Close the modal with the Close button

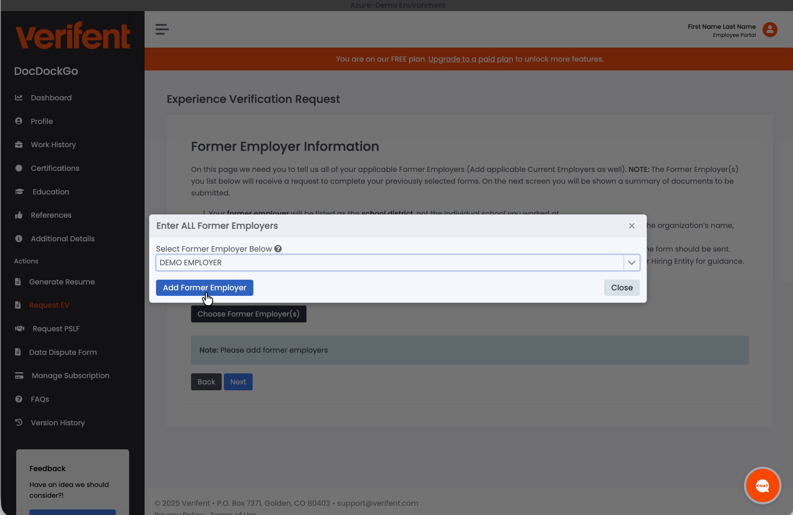click(621, 287)
